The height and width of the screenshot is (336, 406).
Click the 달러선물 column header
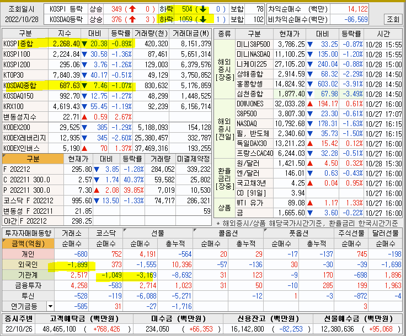[385, 233]
